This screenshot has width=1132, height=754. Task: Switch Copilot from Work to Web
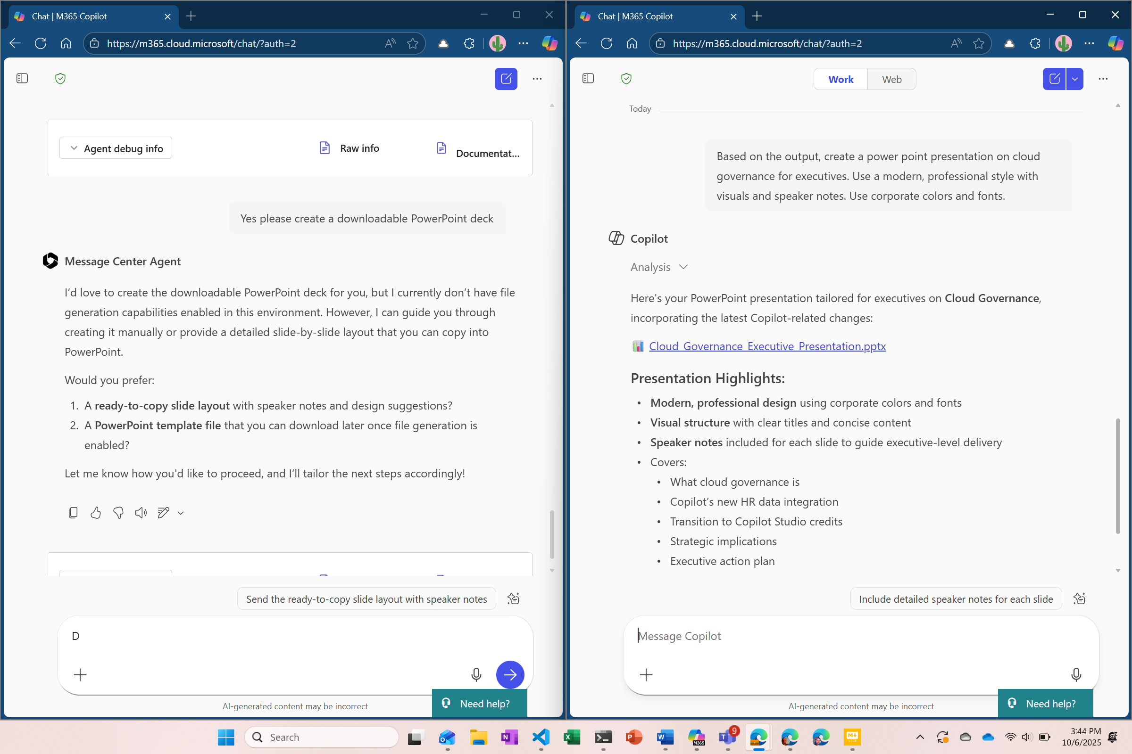(x=891, y=79)
